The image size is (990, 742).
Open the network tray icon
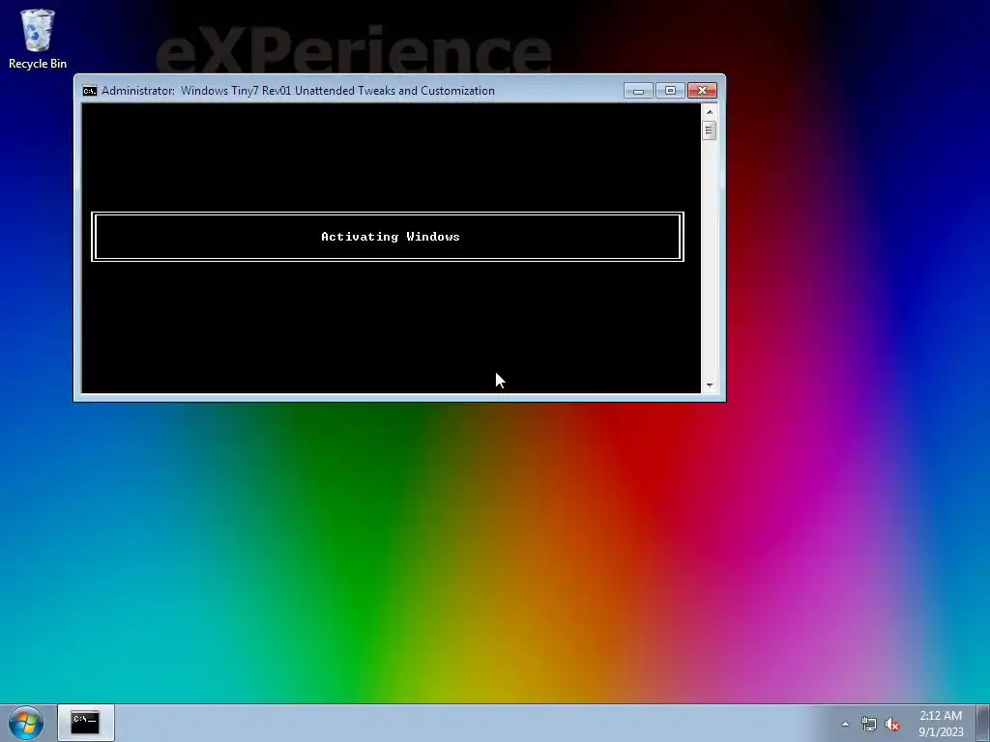click(869, 725)
